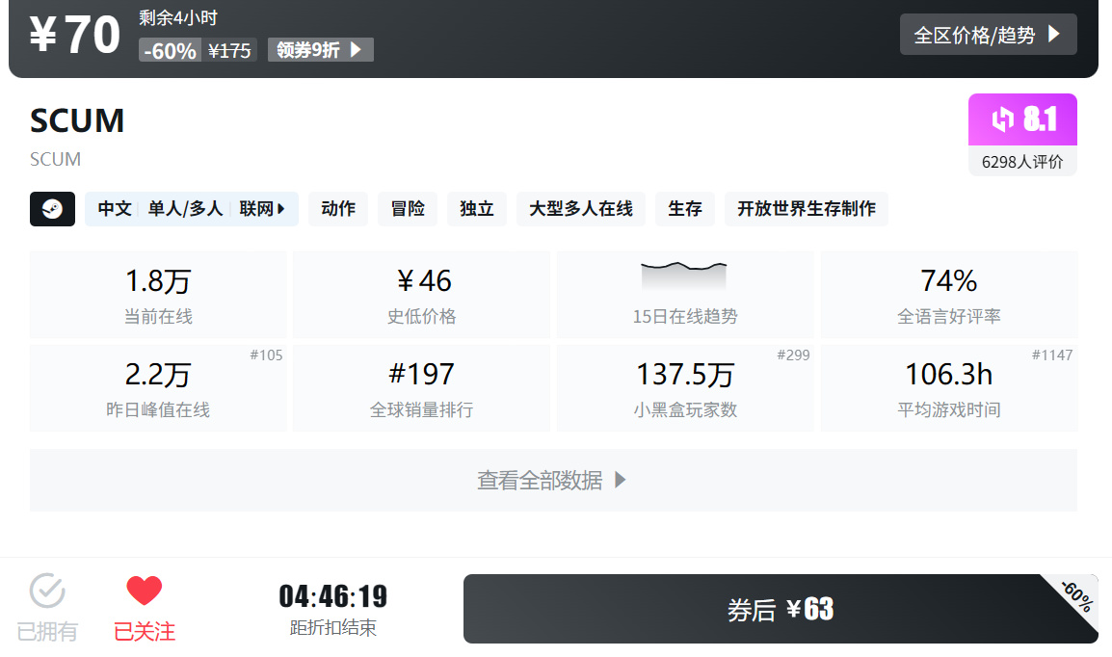Select the 动作 genre tag

(338, 209)
